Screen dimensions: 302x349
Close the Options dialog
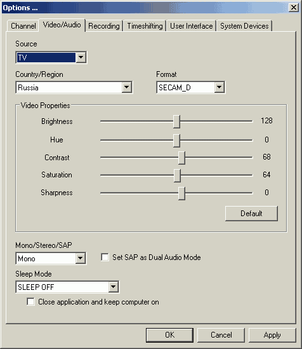tap(294, 8)
